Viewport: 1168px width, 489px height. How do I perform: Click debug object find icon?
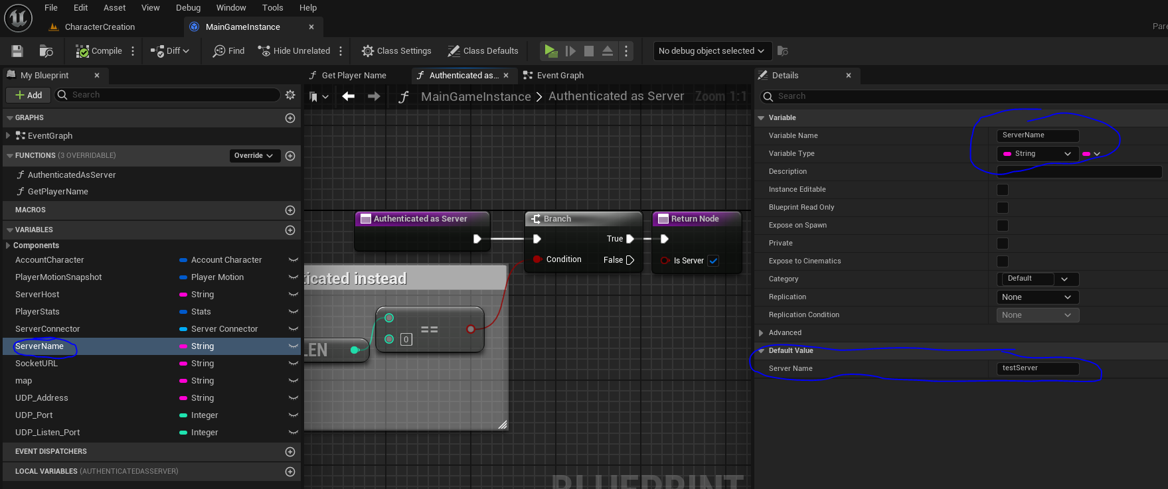pyautogui.click(x=783, y=51)
